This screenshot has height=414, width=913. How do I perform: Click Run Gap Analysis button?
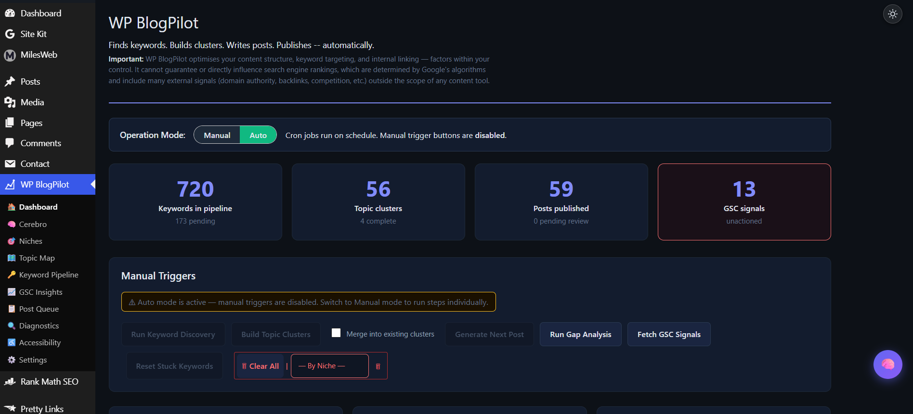pos(581,334)
